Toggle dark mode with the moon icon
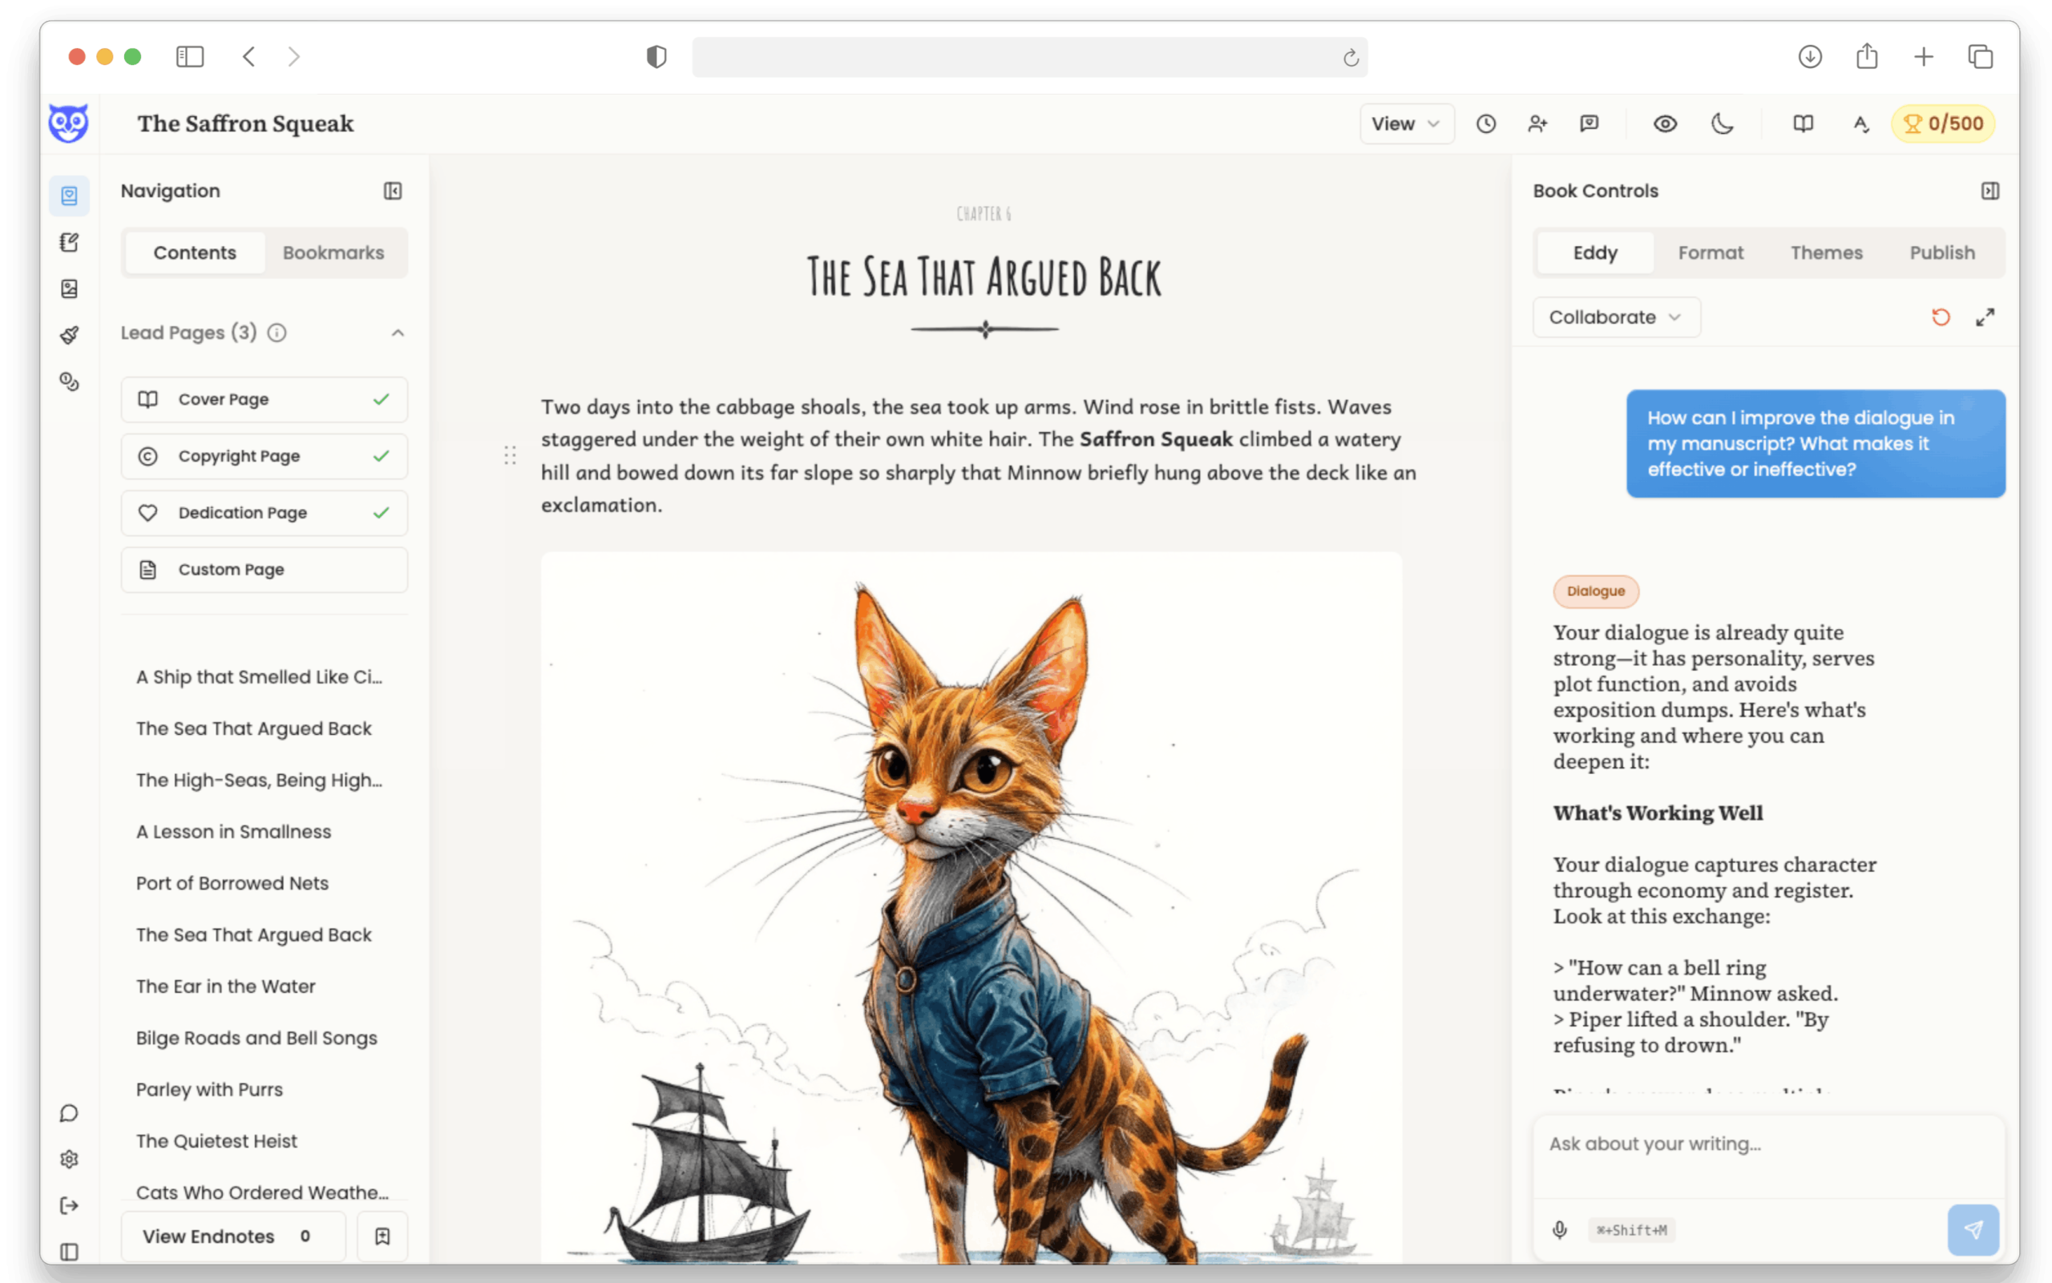This screenshot has height=1283, width=2052. click(1723, 124)
